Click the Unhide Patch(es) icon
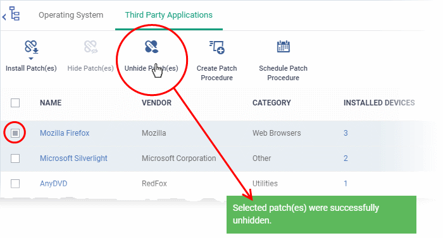This screenshot has height=238, width=443. click(151, 47)
